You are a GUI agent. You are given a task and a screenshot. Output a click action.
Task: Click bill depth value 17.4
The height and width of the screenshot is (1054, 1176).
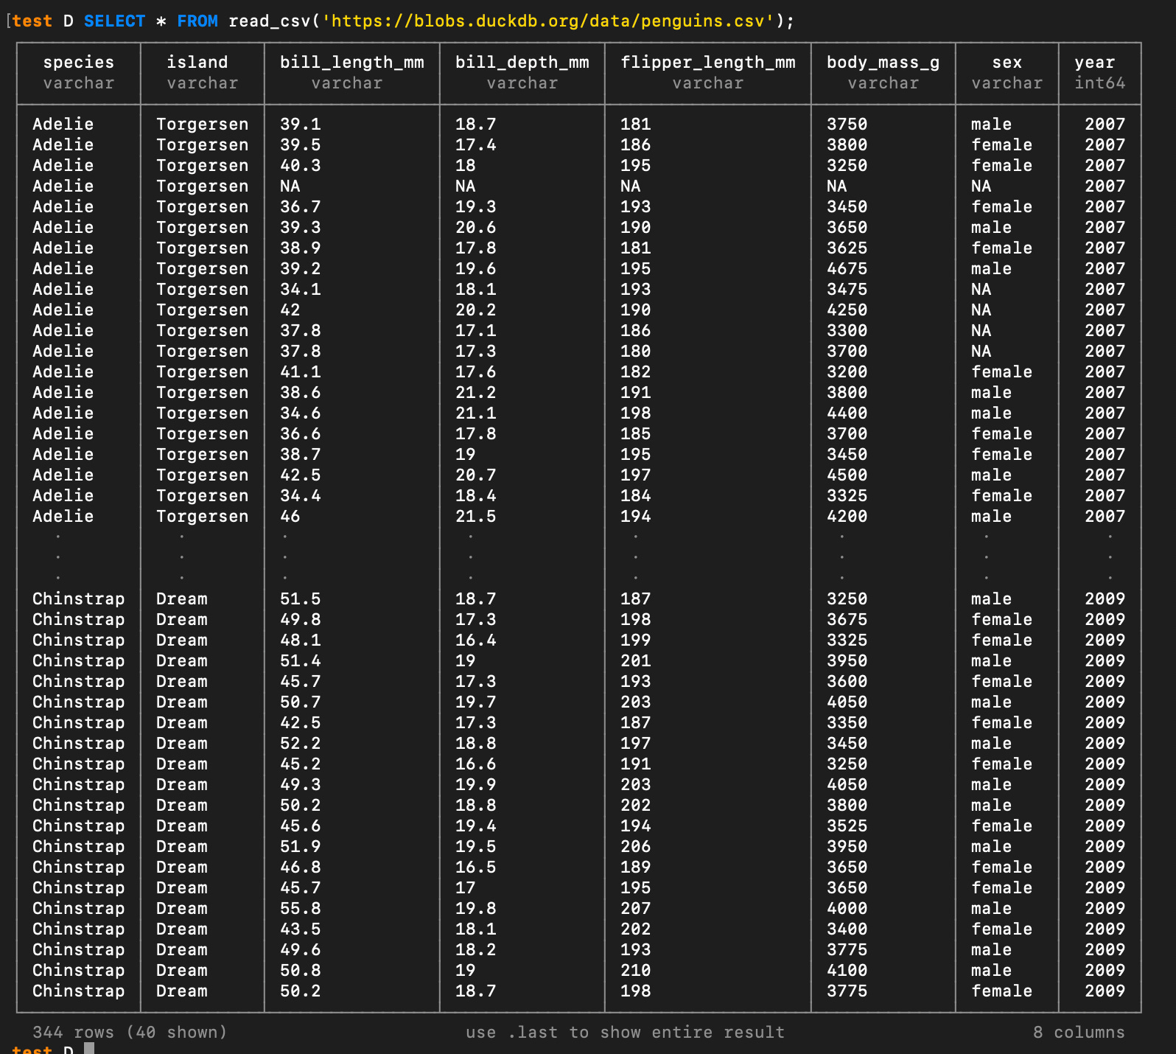coord(476,144)
